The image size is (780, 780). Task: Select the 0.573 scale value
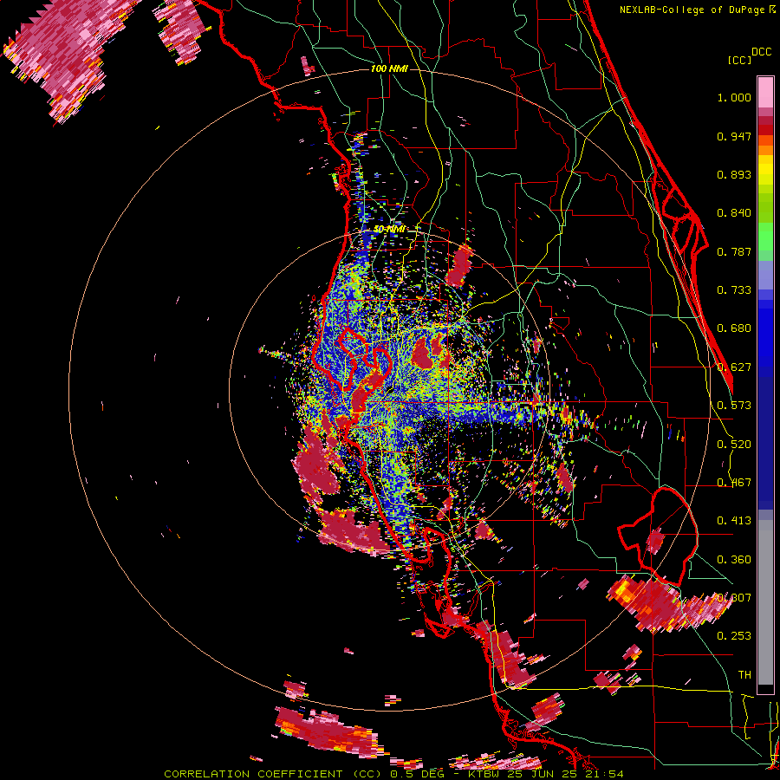(x=734, y=406)
